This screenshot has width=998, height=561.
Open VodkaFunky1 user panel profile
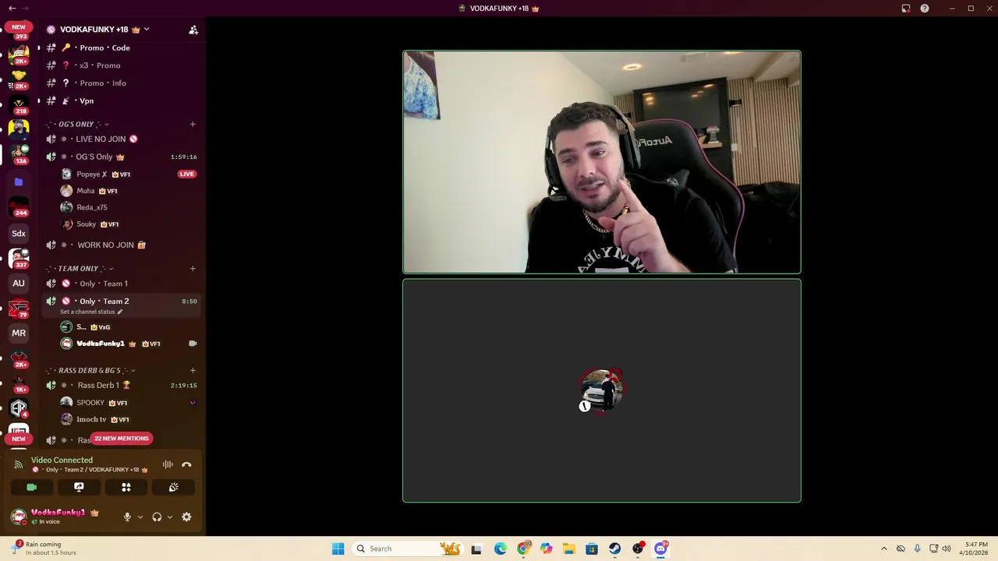click(64, 517)
